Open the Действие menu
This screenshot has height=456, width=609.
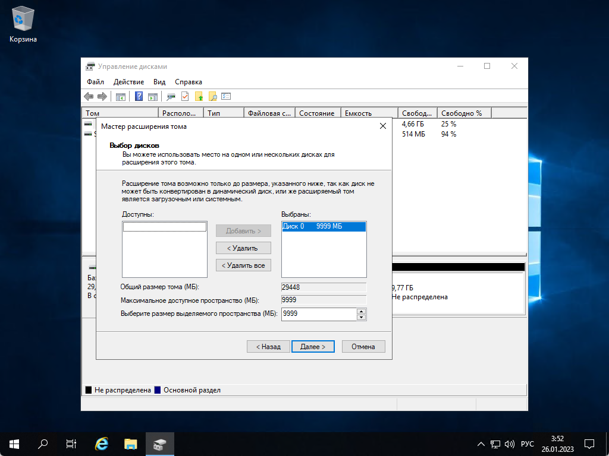[x=128, y=81]
